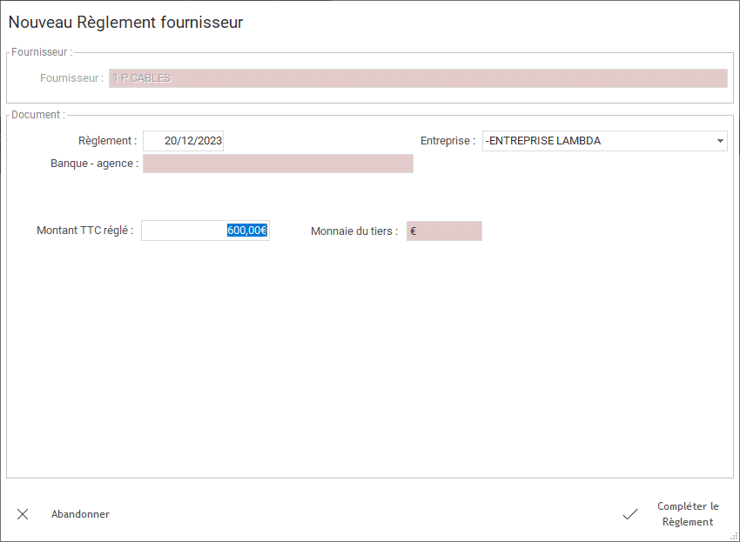This screenshot has width=740, height=542.
Task: Click the Abandonner button label
Action: [x=80, y=514]
